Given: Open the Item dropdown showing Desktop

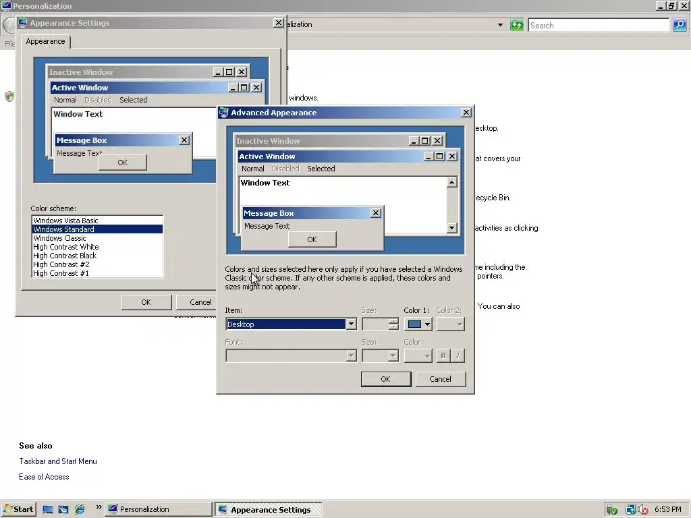Looking at the screenshot, I should (351, 324).
